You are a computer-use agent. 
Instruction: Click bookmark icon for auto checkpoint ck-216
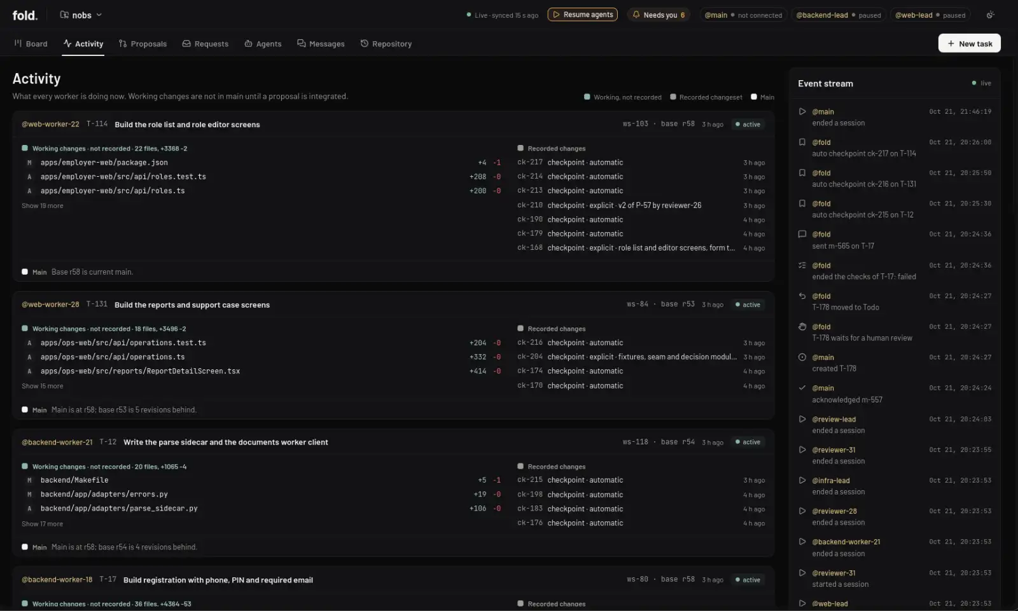[x=802, y=173]
